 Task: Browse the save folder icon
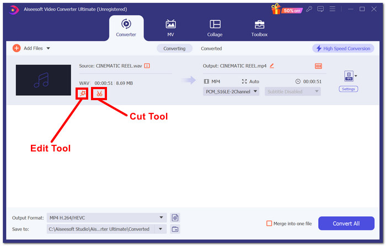click(175, 229)
